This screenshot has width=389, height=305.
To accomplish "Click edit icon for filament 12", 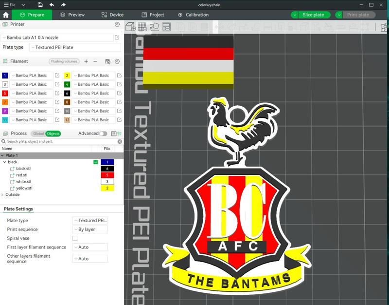I will tap(119, 120).
